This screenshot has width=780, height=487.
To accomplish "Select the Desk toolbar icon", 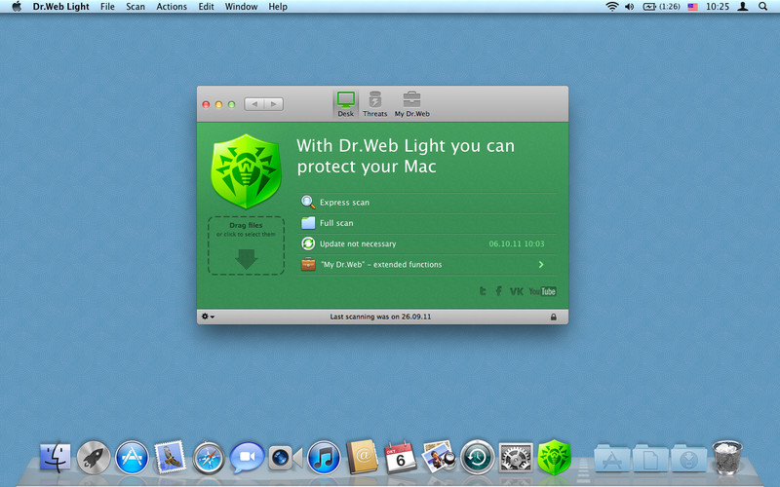I will click(345, 103).
